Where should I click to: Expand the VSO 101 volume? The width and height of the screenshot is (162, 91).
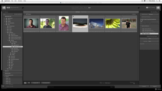4,71
